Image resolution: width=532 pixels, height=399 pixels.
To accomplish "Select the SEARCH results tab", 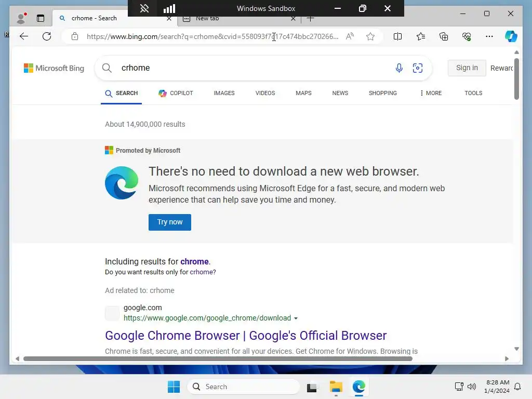I will (122, 94).
